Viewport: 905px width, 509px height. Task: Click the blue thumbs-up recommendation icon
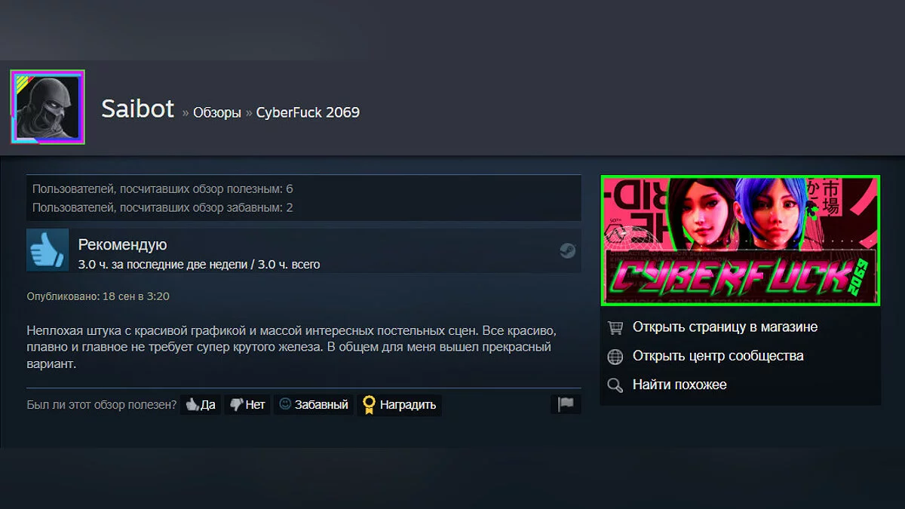[48, 250]
